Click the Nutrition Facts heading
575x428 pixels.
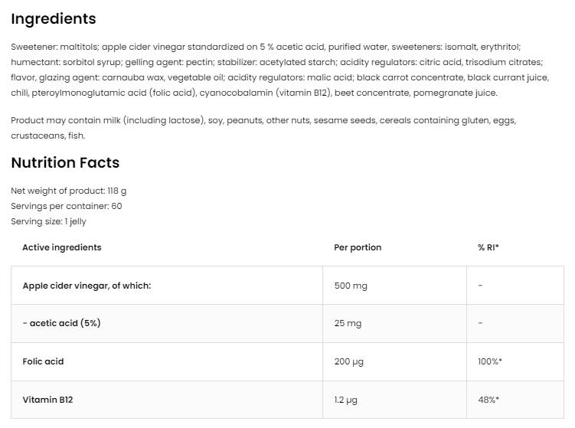tap(65, 162)
